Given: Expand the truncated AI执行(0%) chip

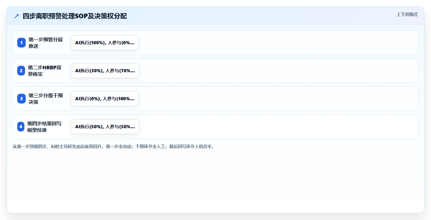Looking at the screenshot, I should [x=105, y=99].
